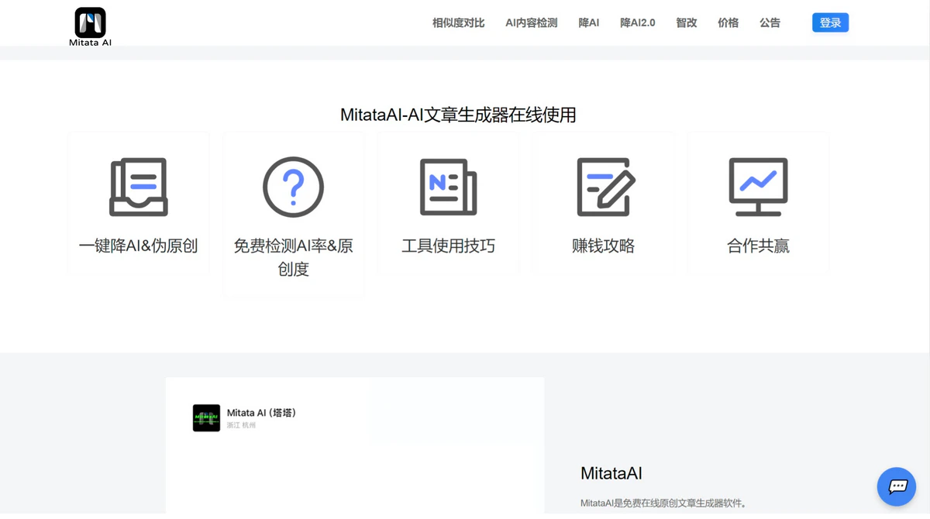Select 降AI2.0 in the navigation bar
The width and height of the screenshot is (930, 519).
[x=637, y=23]
